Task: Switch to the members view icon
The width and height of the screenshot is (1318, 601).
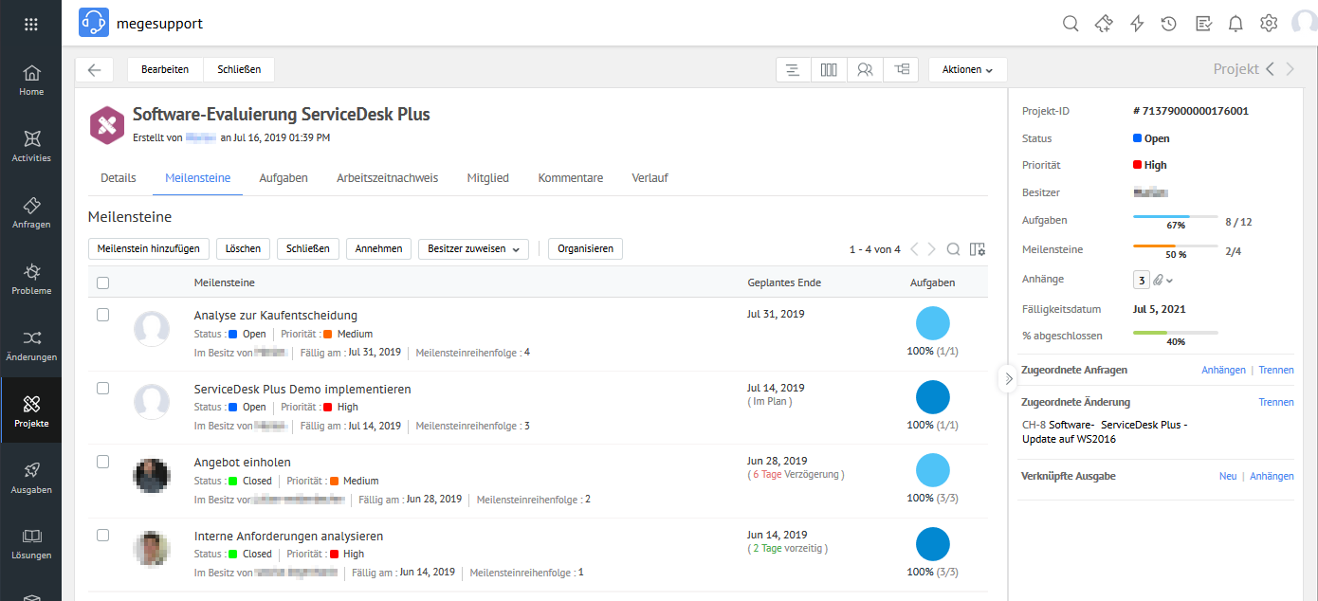Action: [865, 69]
